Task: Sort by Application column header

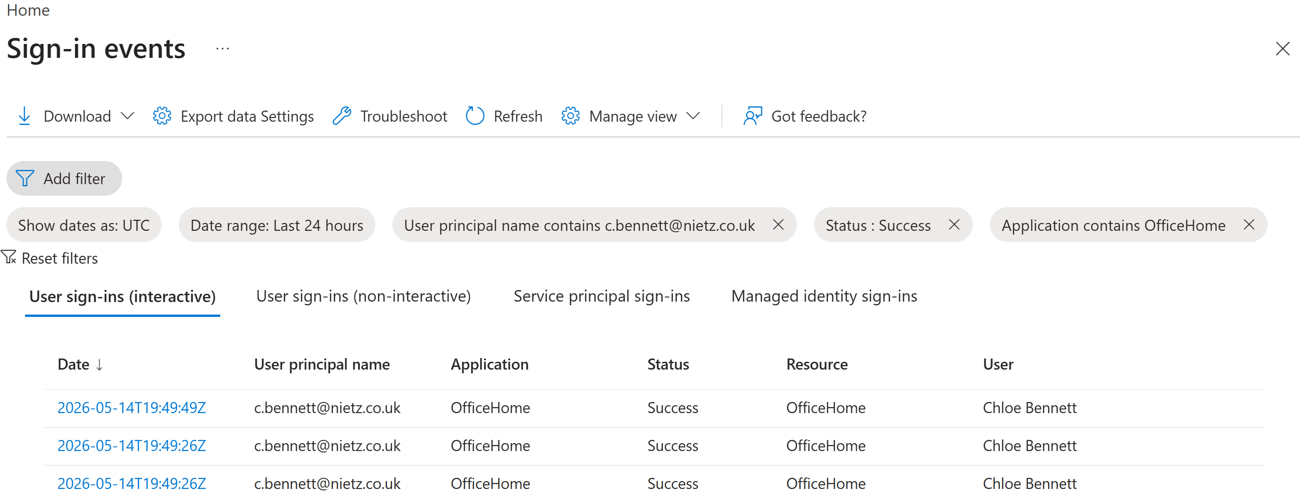Action: coord(490,364)
